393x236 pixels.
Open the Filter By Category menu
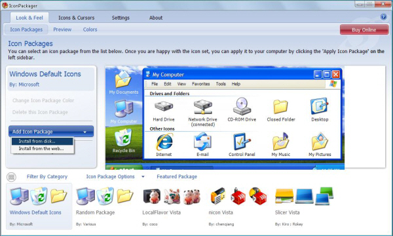pyautogui.click(x=47, y=176)
